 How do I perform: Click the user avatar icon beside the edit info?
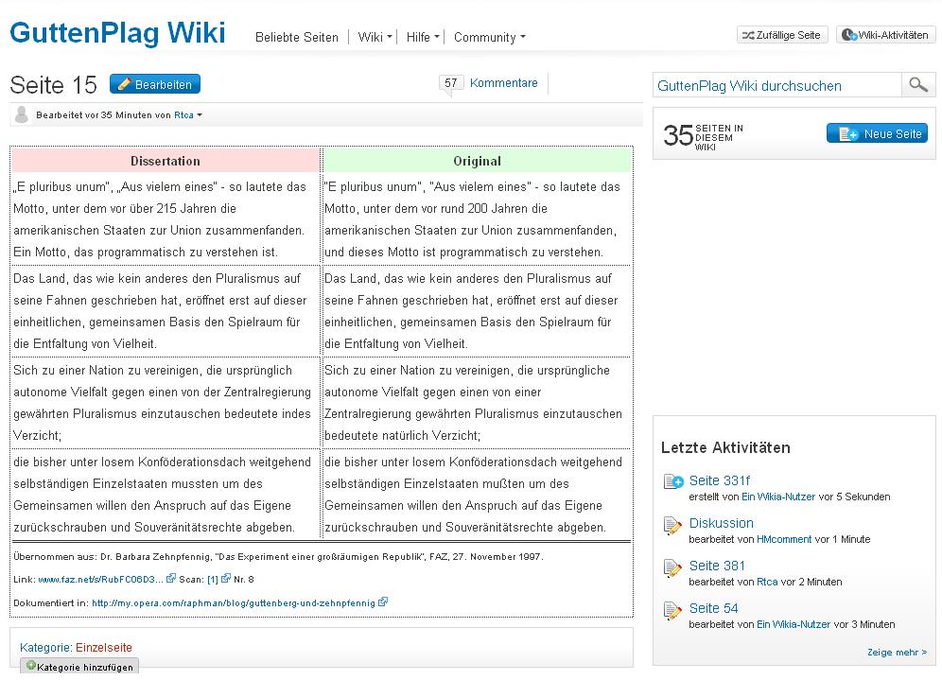pos(21,114)
